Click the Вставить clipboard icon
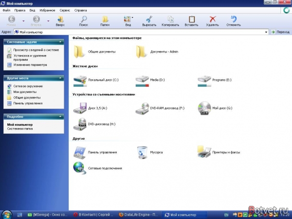 192,19
